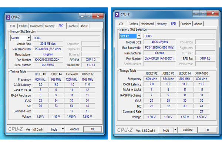Viewport: 222px width, 148px height.
Task: Click the CPU-Z logo icon in left window title bar
Action: click(8, 17)
